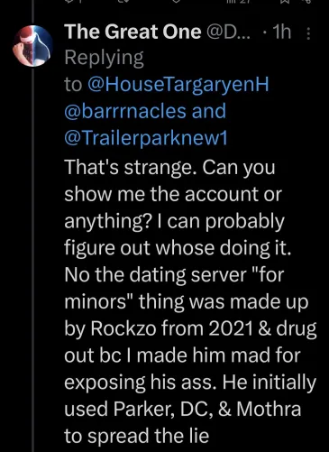329x452 pixels.
Task: Tap the cut-off reply icon at top
Action: [x=69, y=1]
